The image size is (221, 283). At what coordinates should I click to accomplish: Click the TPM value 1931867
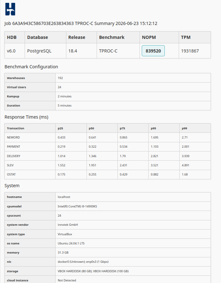coord(190,51)
